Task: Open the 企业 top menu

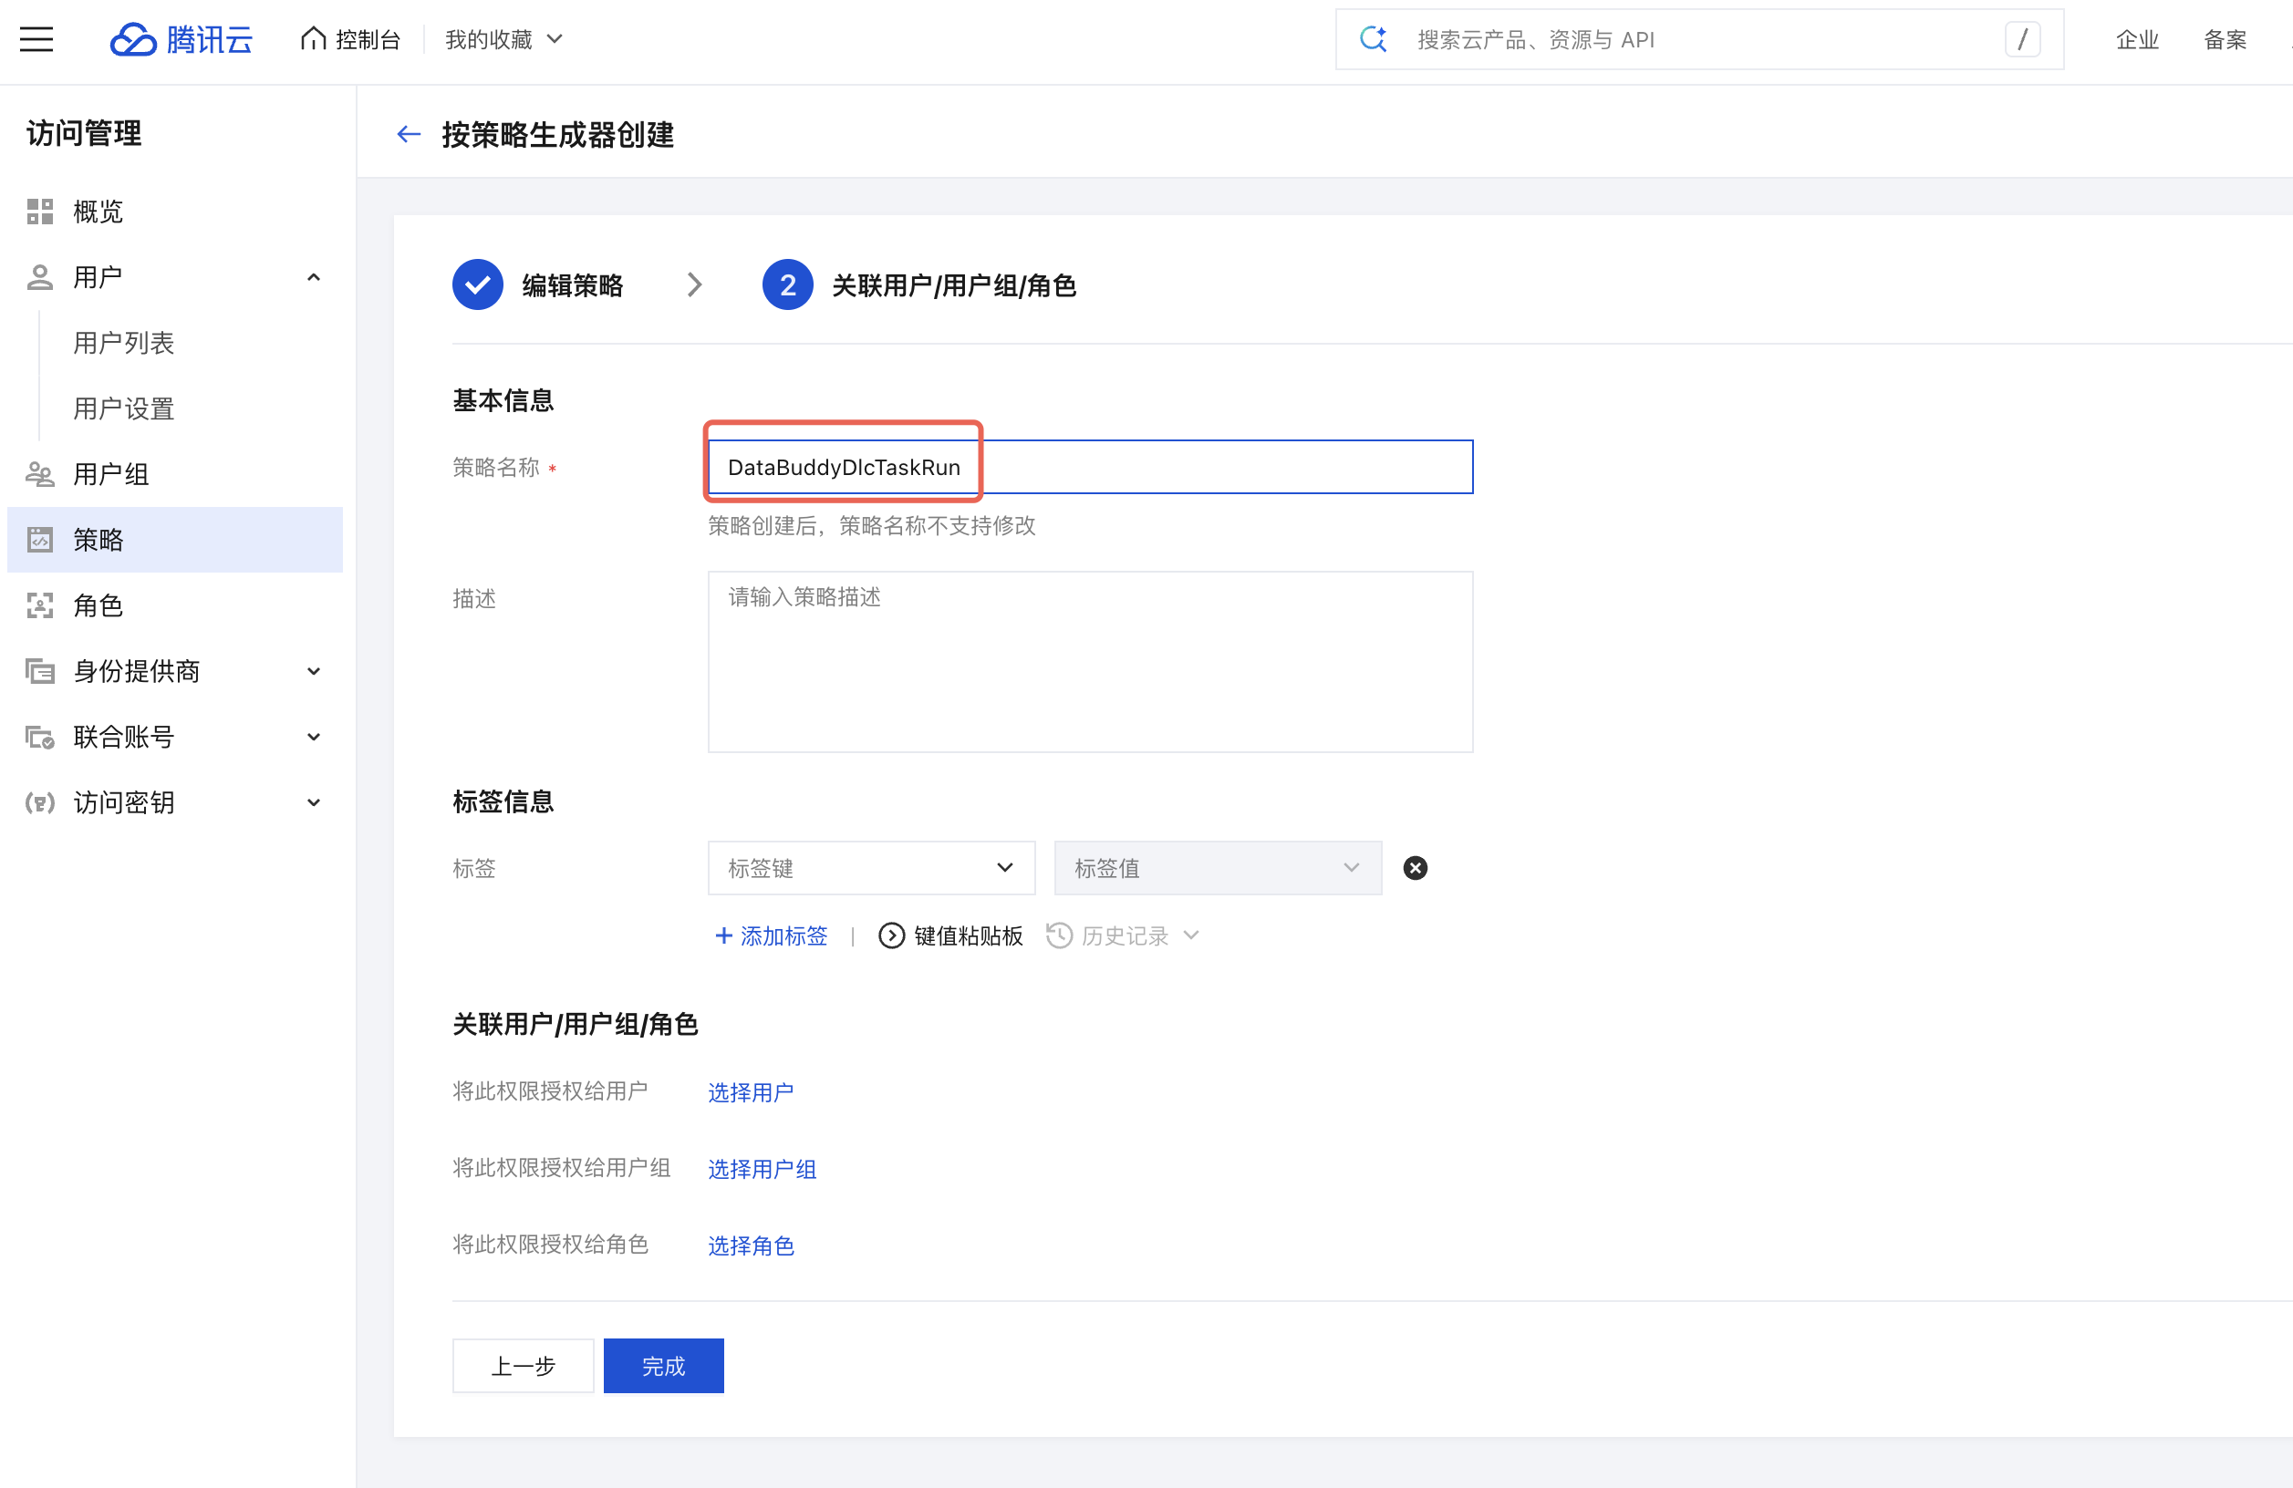Action: click(2137, 39)
